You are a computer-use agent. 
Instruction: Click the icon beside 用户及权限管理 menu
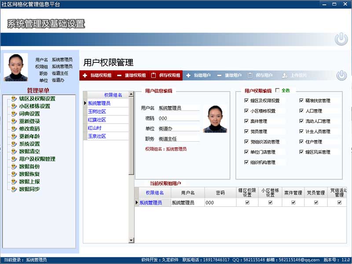(x=14, y=159)
